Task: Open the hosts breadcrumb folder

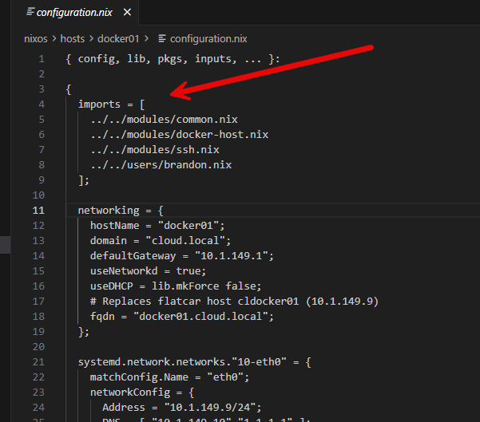Action: click(72, 39)
